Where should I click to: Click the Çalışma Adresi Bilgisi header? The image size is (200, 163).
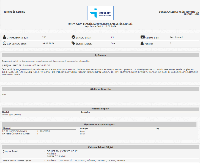[x=101, y=147]
